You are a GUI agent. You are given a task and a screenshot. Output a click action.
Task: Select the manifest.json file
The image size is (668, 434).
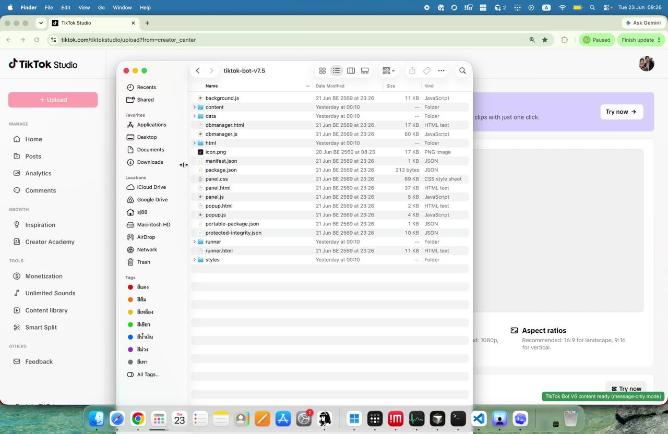tap(330, 161)
